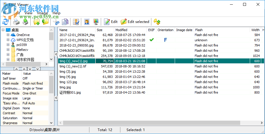
Task: Collapse the 桌面 root tree node
Action: click(3, 30)
